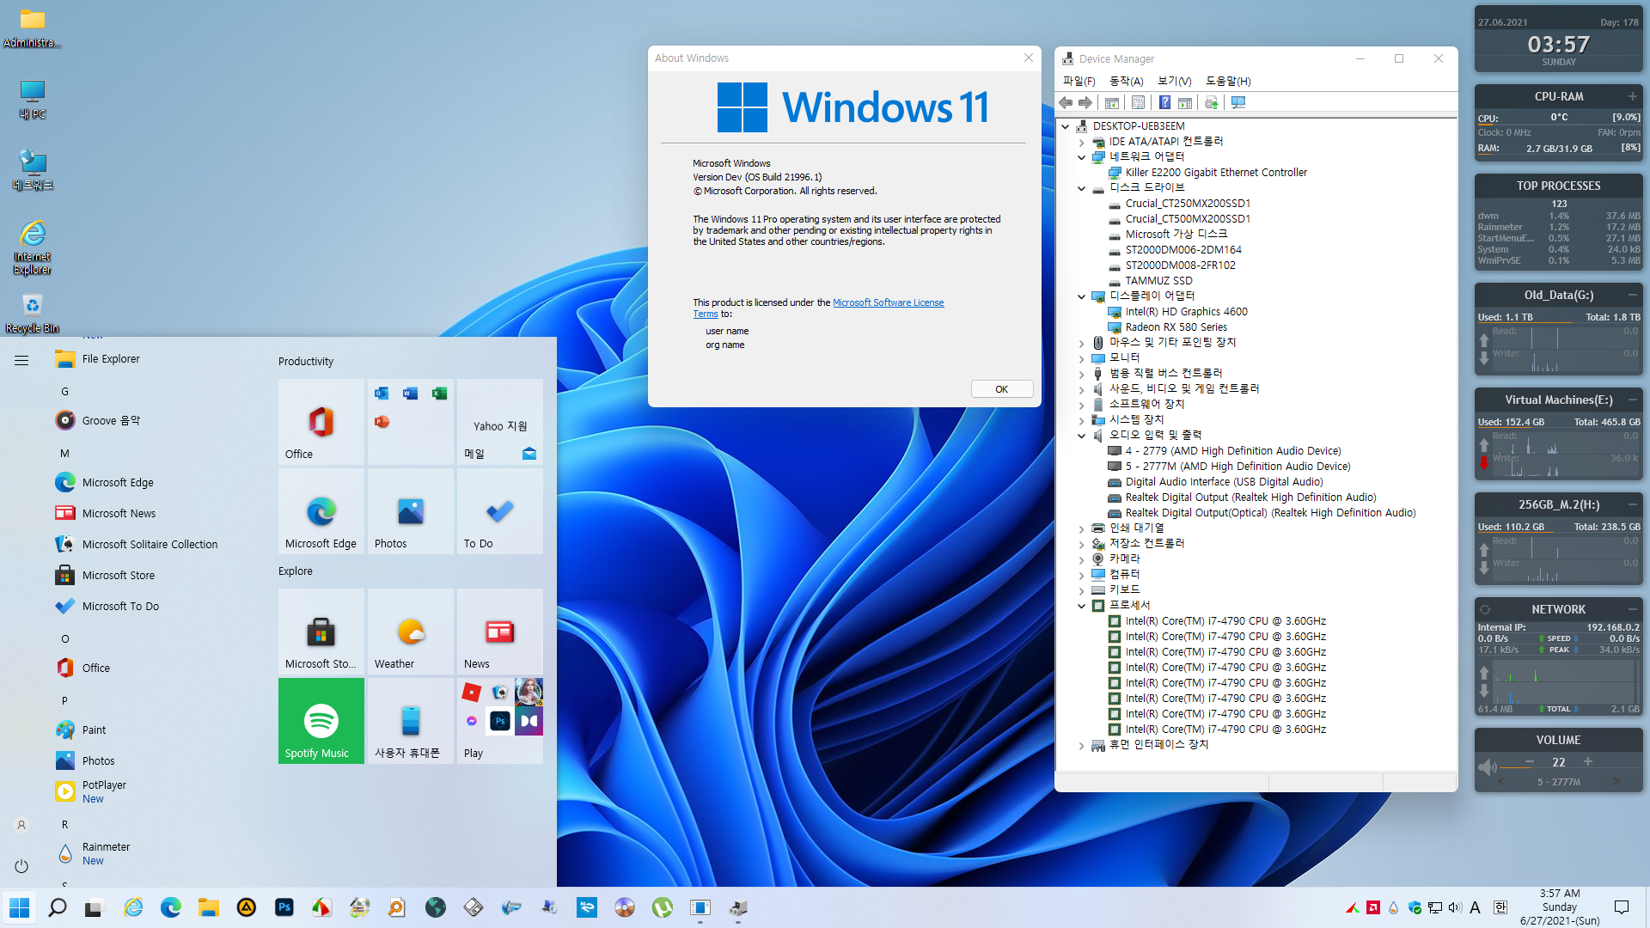Launch Spotify Music tile

tap(321, 721)
